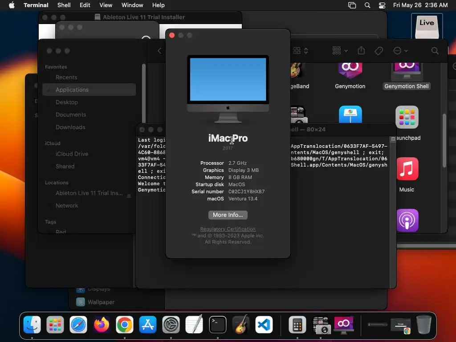Click the menu bar date and time
This screenshot has width=456, height=342.
click(x=420, y=5)
